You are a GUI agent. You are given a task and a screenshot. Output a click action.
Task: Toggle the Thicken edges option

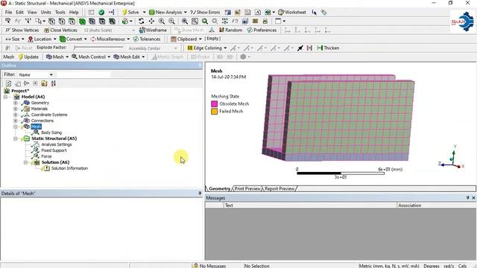click(328, 48)
